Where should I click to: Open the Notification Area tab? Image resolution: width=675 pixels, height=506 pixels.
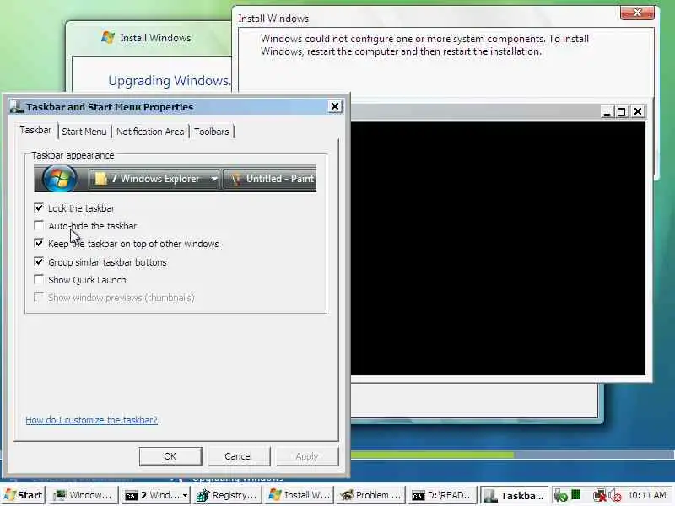point(150,132)
